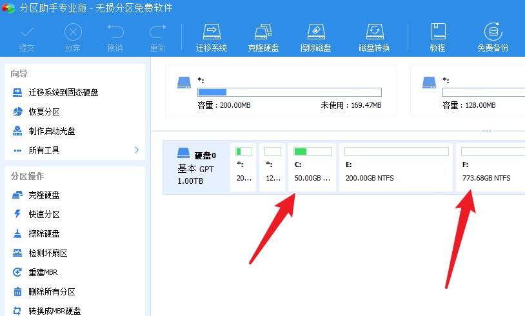Open the 擦除磁盘 wipe disk tool

coord(316,38)
